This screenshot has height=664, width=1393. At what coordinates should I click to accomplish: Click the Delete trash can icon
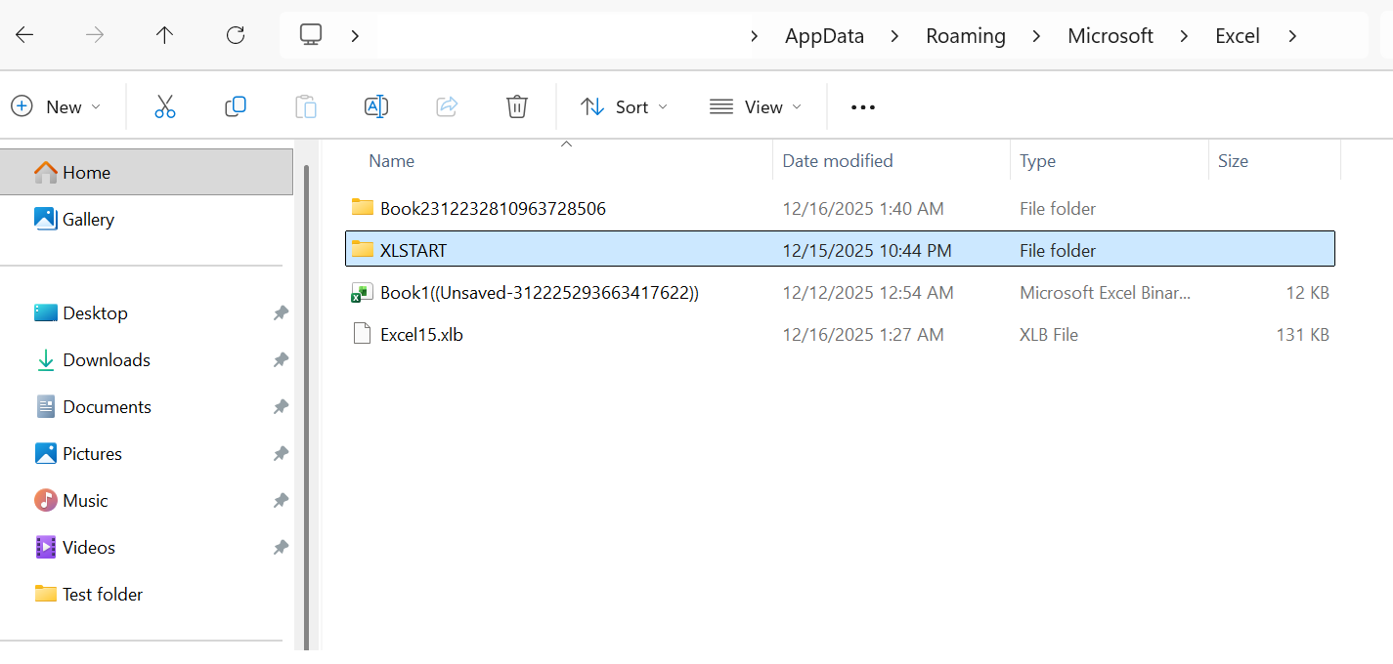[517, 106]
